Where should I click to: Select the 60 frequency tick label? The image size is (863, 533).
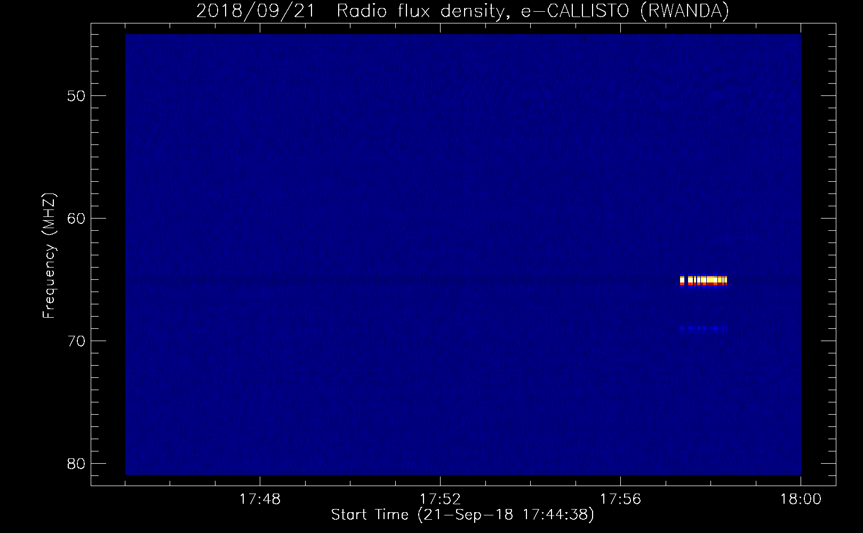76,219
